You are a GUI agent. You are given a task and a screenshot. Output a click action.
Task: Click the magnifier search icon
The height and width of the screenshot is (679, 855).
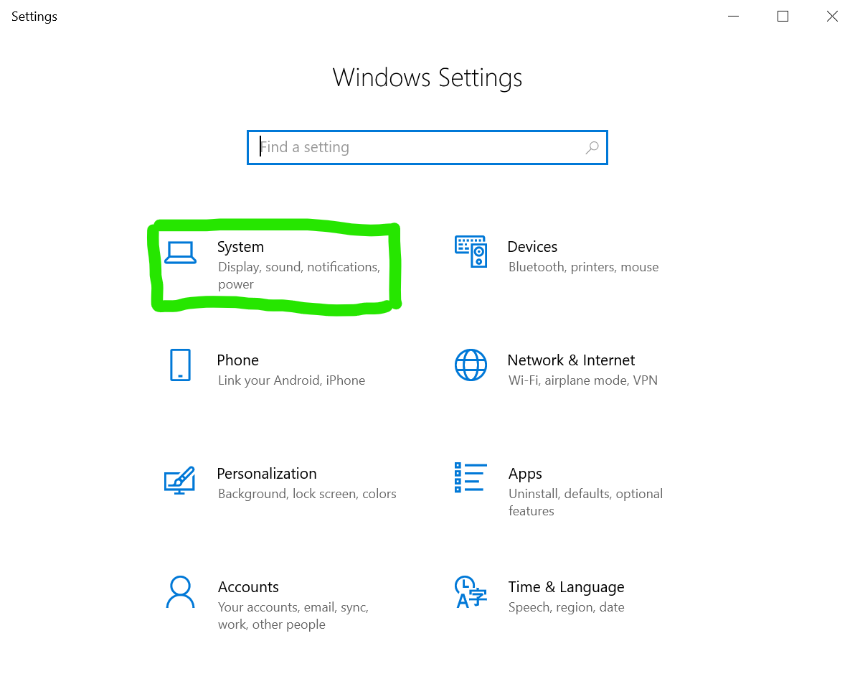(x=592, y=147)
